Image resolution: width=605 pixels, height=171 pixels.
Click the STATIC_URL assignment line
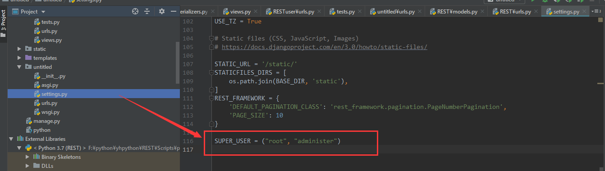(x=256, y=64)
